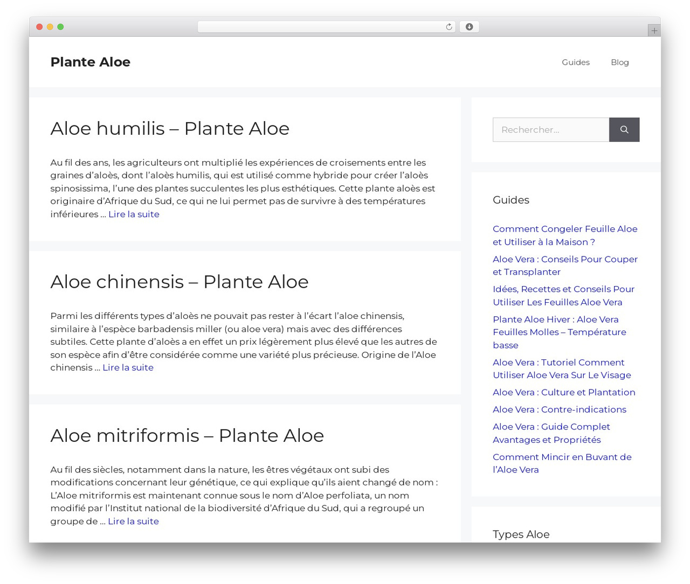Open the Aloe mitriformis article title
This screenshot has height=584, width=690.
[187, 435]
